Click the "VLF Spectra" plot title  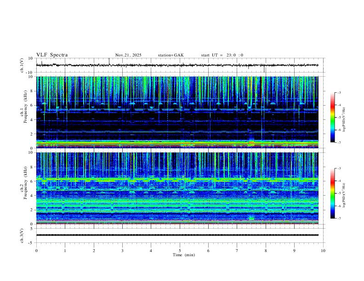[52, 55]
